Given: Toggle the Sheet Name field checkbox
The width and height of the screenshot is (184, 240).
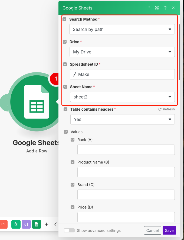Looking at the screenshot, I should tap(65, 87).
